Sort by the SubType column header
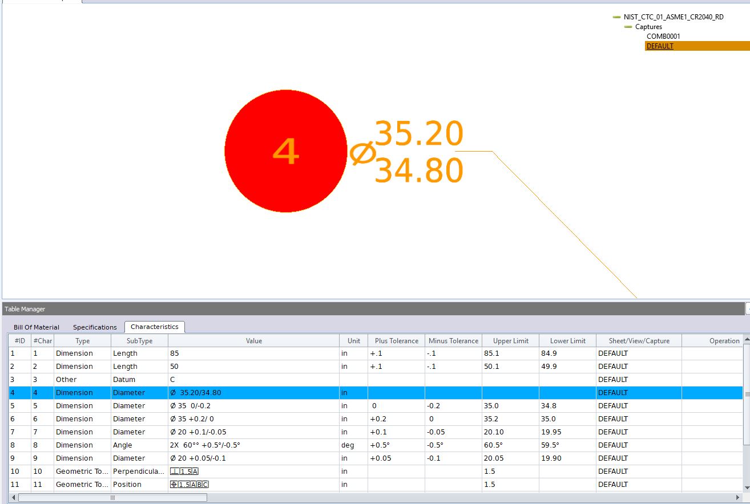This screenshot has height=504, width=750. point(140,341)
